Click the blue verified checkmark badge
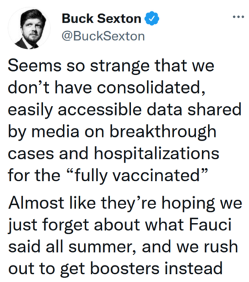Image resolution: width=249 pixels, height=282 pixels. [152, 19]
